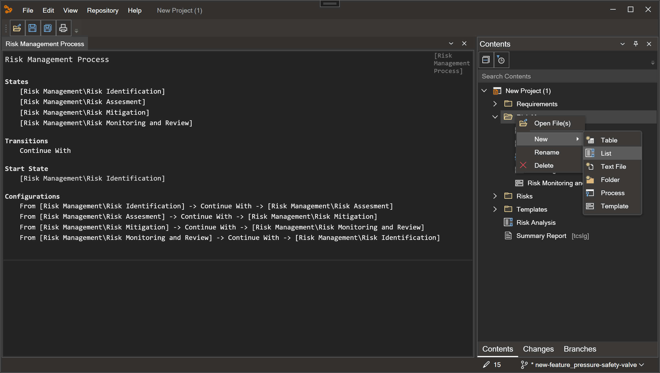The image size is (660, 373).
Task: Select Rename from the context menu
Action: pos(547,152)
